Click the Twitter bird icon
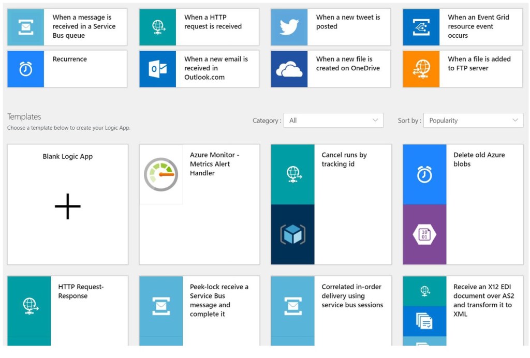The width and height of the screenshot is (530, 358). point(289,27)
